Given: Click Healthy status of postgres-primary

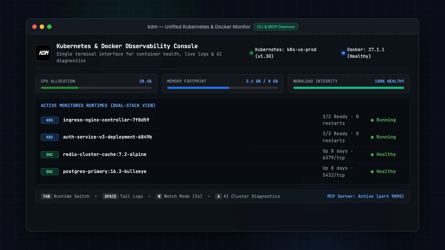Looking at the screenshot, I should (383, 171).
